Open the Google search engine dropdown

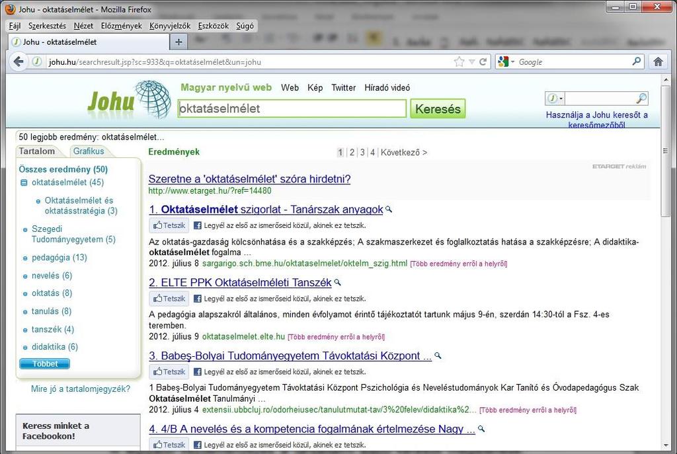click(x=512, y=61)
